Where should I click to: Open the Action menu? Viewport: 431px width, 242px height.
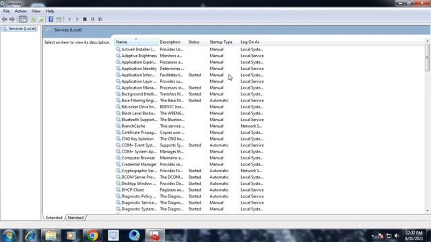(21, 11)
